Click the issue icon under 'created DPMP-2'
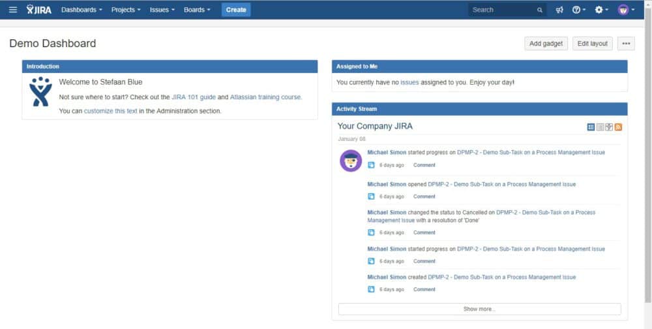This screenshot has width=652, height=329. (x=371, y=289)
